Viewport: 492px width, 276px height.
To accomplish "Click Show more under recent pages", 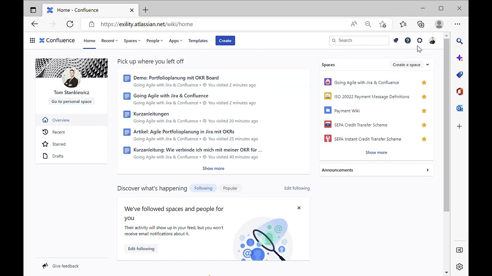I will [213, 168].
